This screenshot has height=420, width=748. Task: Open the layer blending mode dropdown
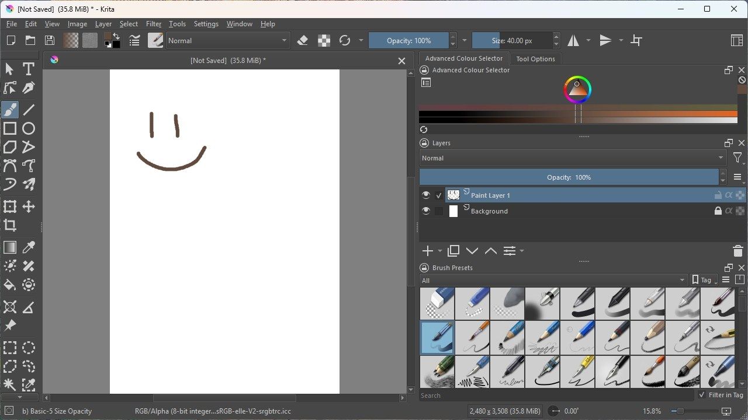coord(573,158)
